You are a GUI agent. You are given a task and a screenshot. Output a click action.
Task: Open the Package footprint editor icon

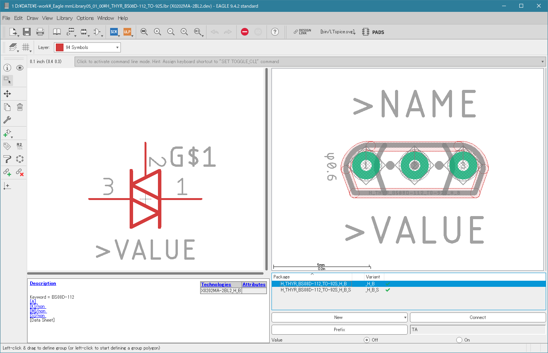click(x=84, y=32)
